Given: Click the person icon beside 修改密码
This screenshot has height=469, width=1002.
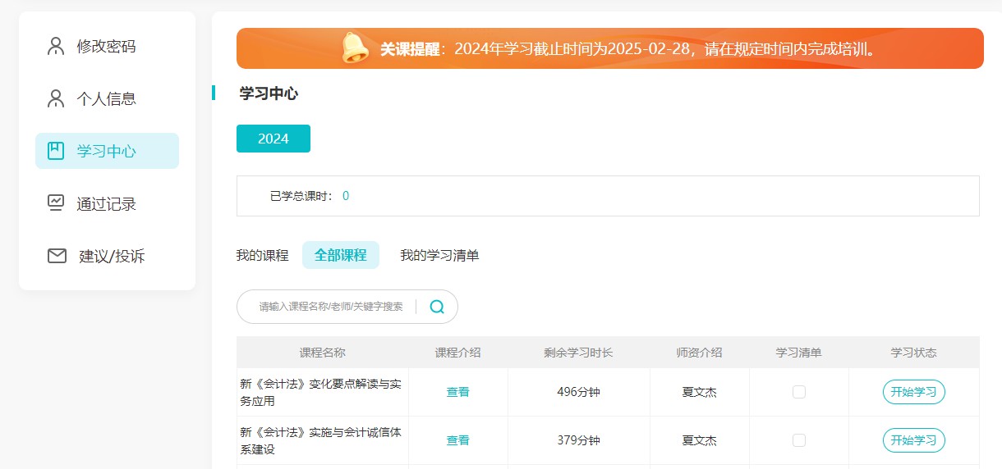Looking at the screenshot, I should 56,47.
